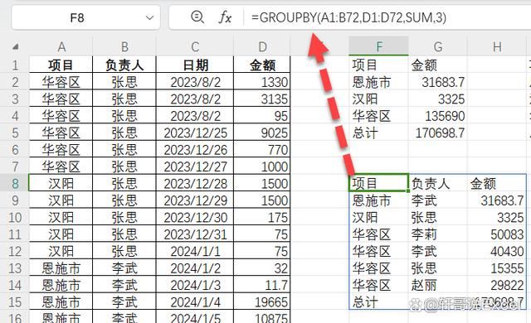Select row 1 header
The height and width of the screenshot is (323, 531).
pos(15,65)
